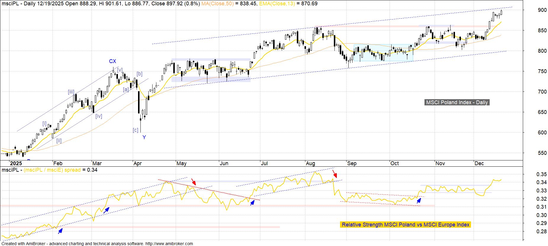Image resolution: width=548 pixels, height=246 pixels.
Task: Open the amibroker.com link in the footer
Action: tap(169, 244)
